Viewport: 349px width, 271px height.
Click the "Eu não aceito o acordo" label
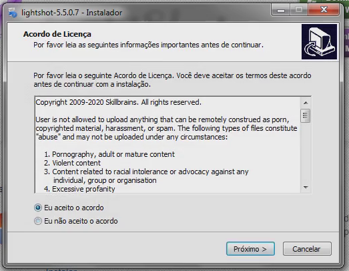tap(81, 221)
